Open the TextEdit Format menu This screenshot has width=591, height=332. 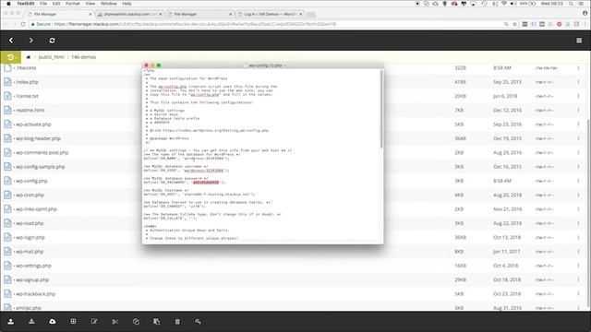[x=73, y=4]
